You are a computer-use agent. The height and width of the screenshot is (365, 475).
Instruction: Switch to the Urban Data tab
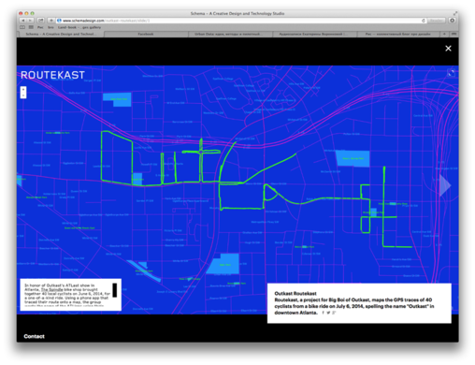230,34
